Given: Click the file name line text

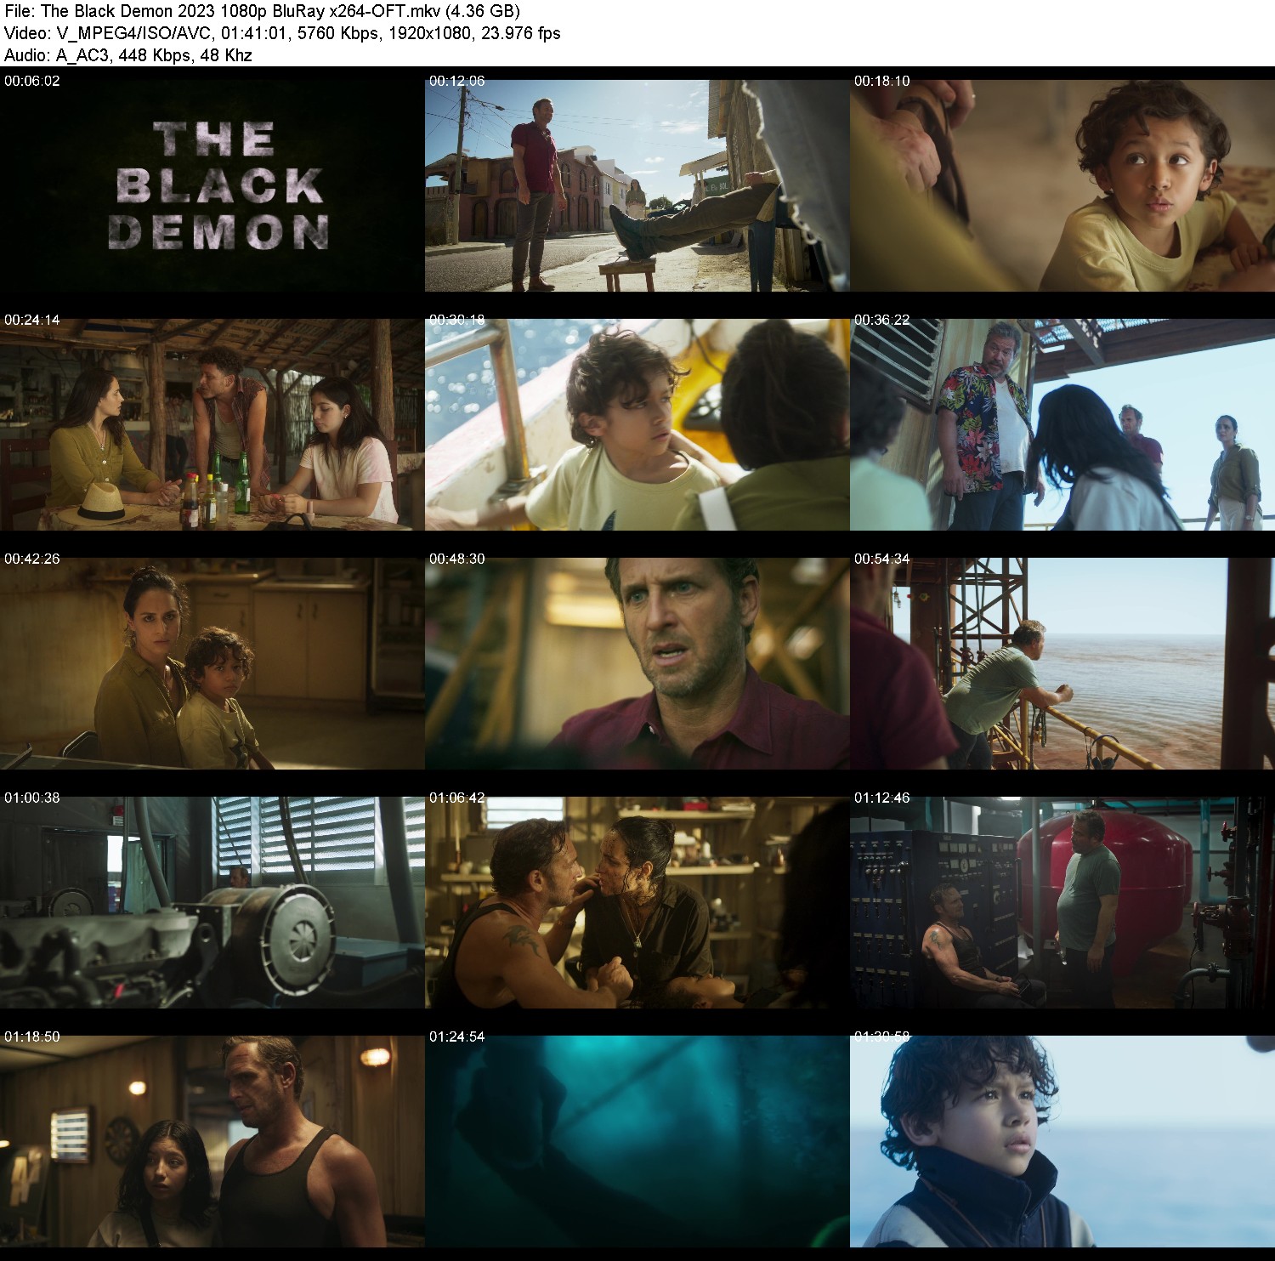Looking at the screenshot, I should pyautogui.click(x=262, y=11).
